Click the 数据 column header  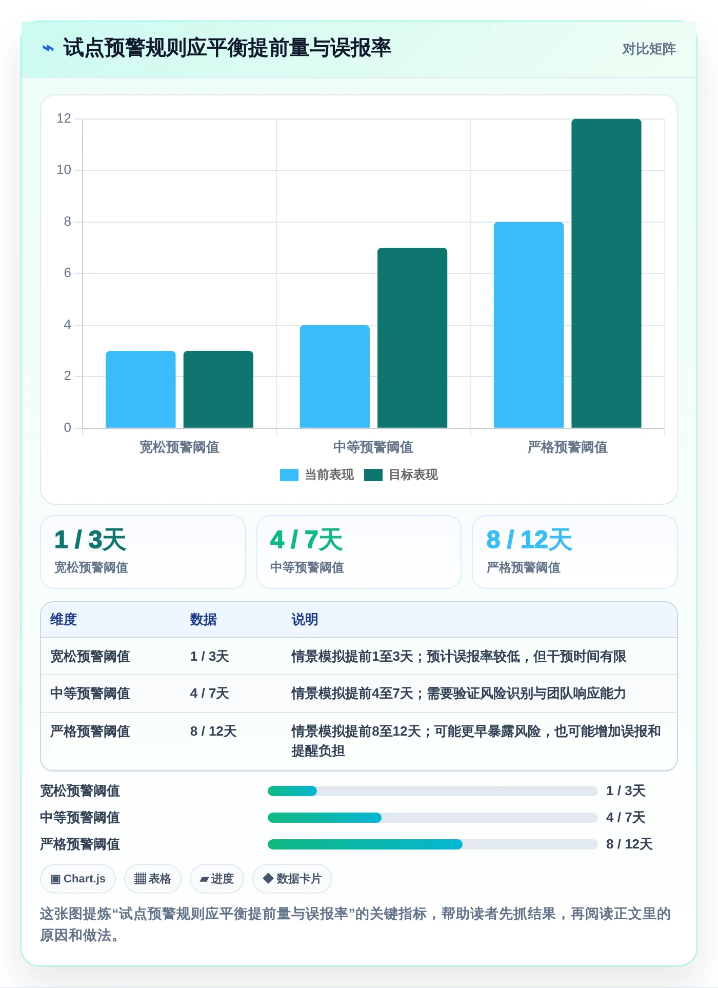click(204, 620)
